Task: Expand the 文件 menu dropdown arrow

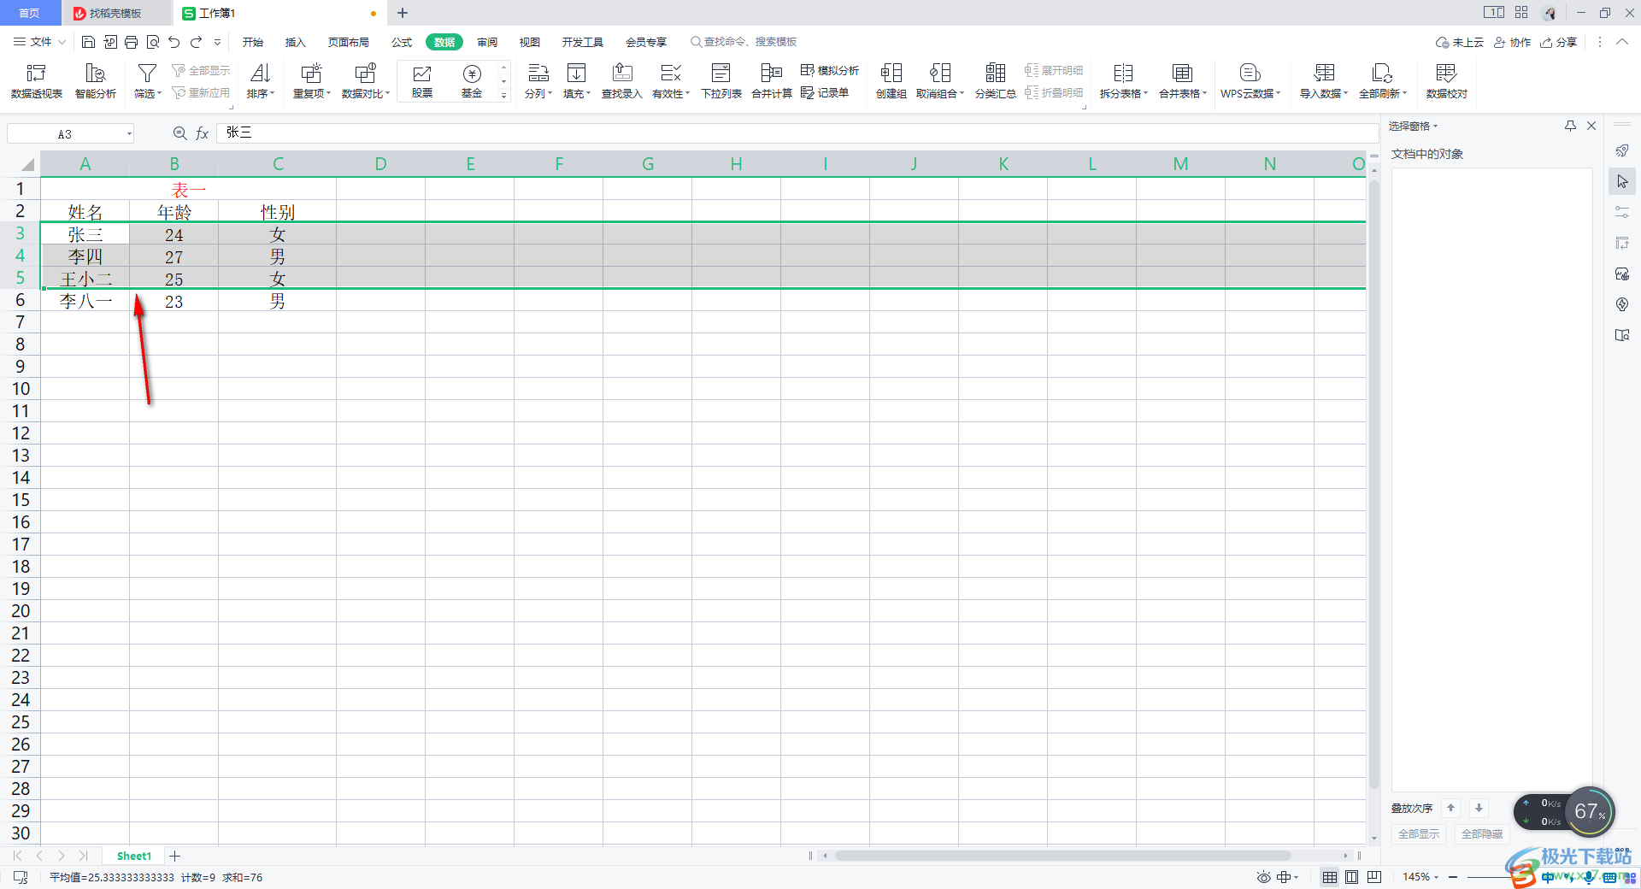Action: 62,42
